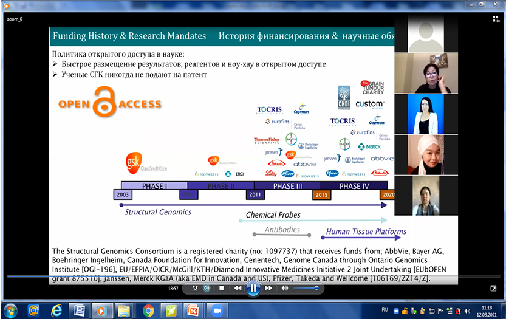Toggle repeat mode in the player
Screen dimensions: 506x319
coord(207,289)
